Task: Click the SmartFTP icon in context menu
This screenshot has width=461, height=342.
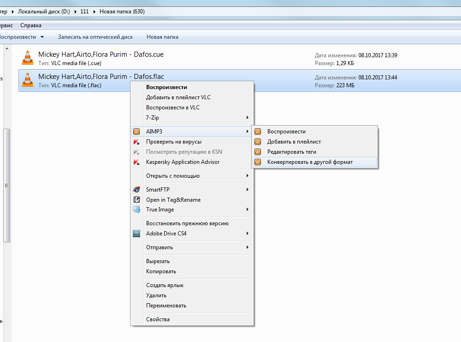Action: tap(136, 190)
